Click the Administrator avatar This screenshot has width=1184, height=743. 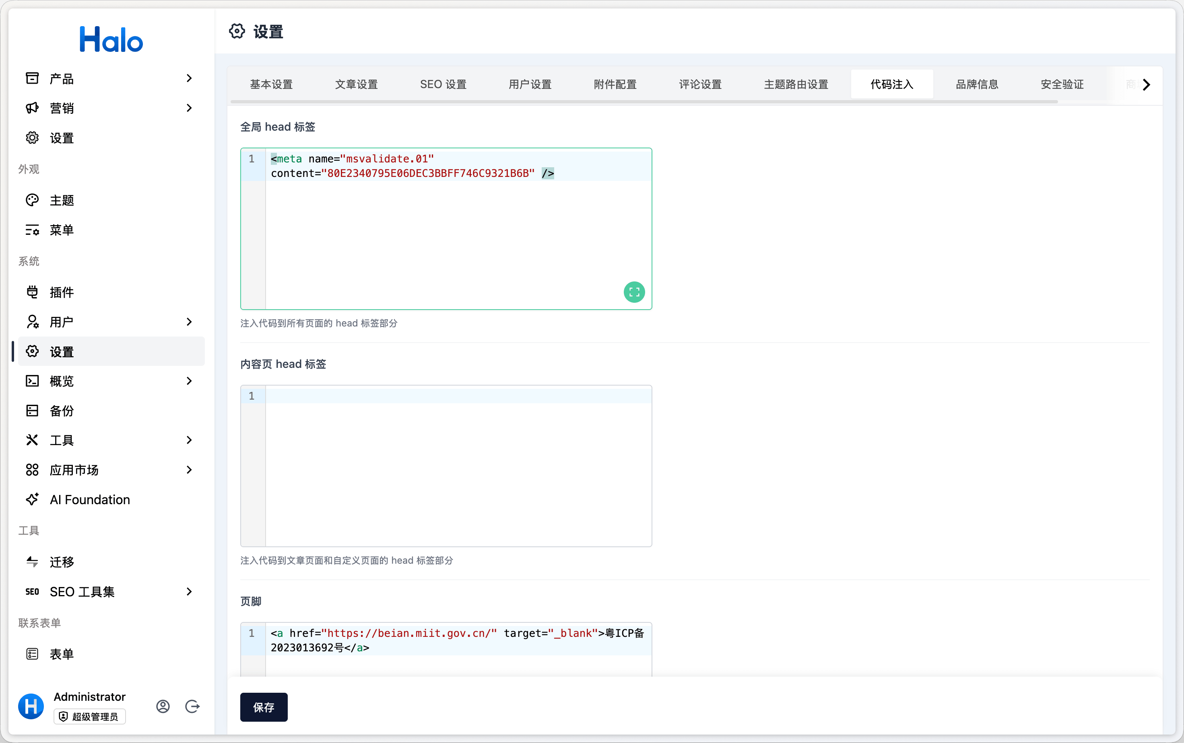tap(31, 706)
